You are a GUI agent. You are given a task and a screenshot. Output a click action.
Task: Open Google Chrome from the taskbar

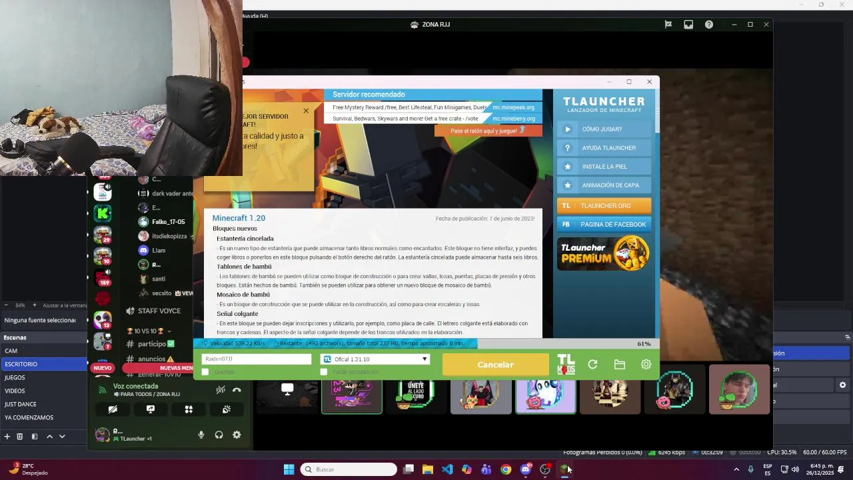[506, 469]
